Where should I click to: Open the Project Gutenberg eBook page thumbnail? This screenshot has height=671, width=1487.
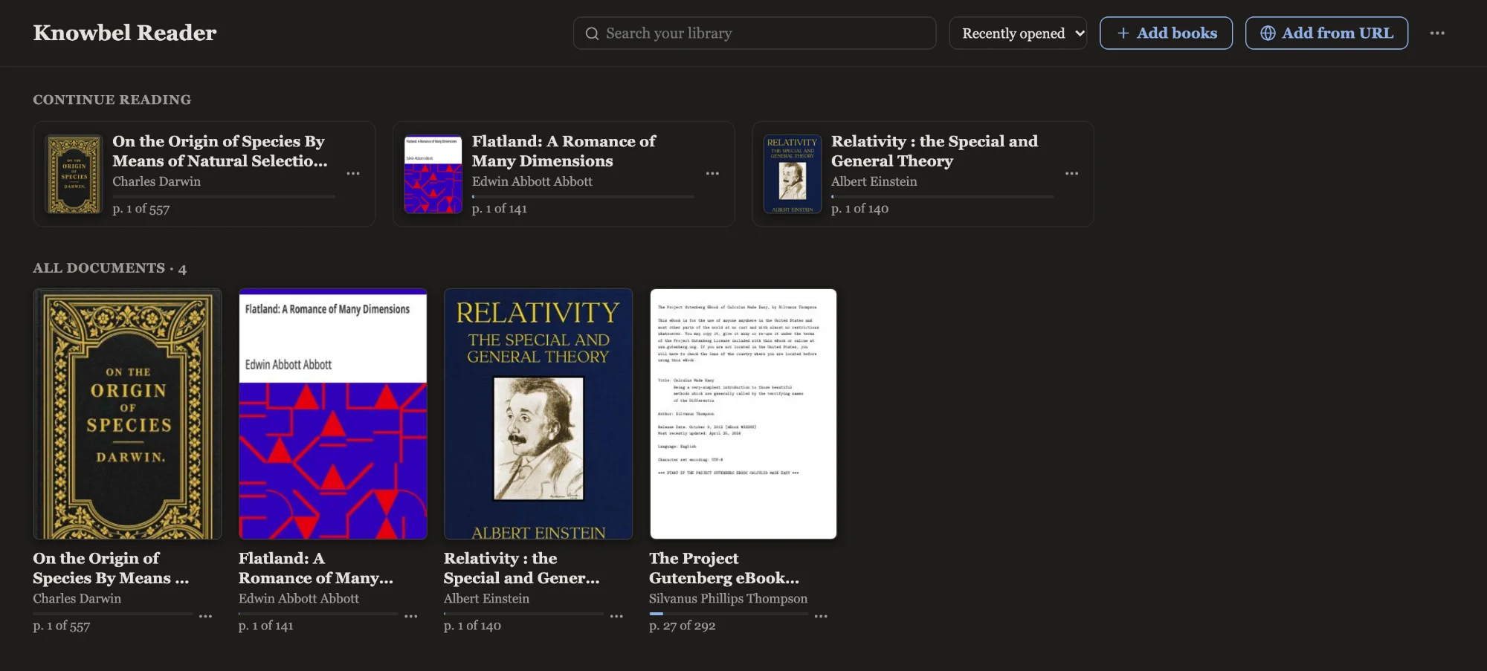pos(743,414)
